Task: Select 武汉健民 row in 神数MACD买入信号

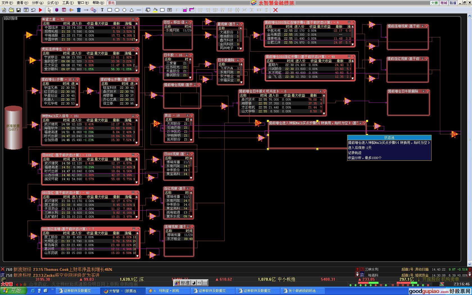Action: [x=89, y=124]
